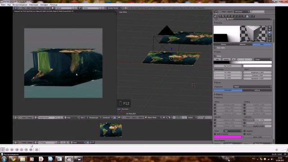Click black-to-white color ramp bar
The image size is (288, 162).
(x=243, y=63)
